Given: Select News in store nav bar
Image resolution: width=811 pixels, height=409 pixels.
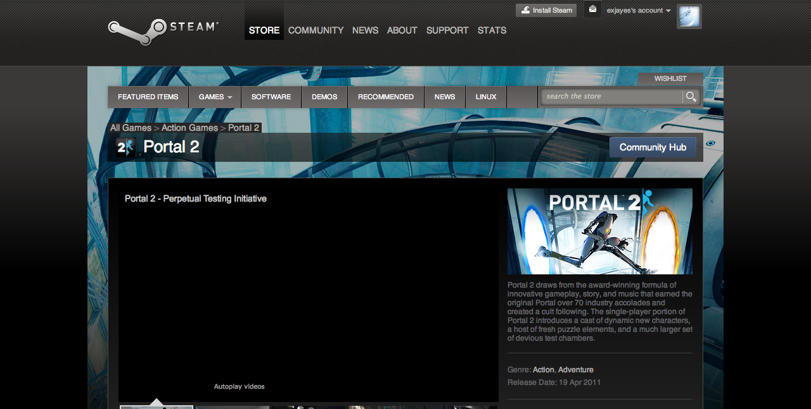Looking at the screenshot, I should pyautogui.click(x=445, y=97).
